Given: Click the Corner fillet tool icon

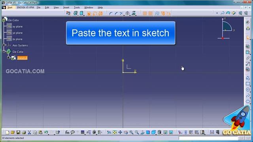Looking at the screenshot, I should (111, 13).
